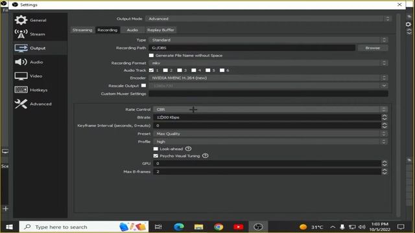Enable Audio Track 2

pyautogui.click(x=165, y=70)
